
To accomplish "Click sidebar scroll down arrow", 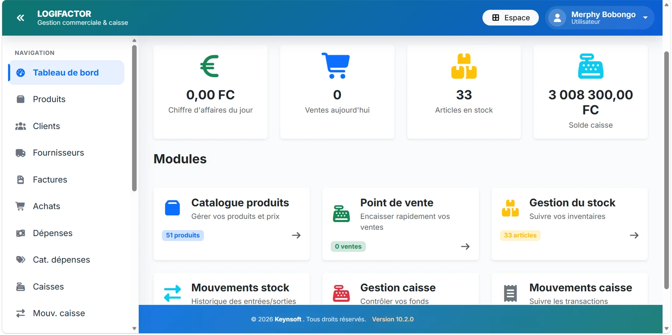I will click(134, 328).
